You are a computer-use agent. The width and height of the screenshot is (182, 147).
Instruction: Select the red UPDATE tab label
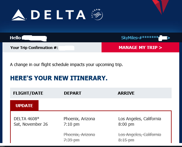tap(24, 106)
